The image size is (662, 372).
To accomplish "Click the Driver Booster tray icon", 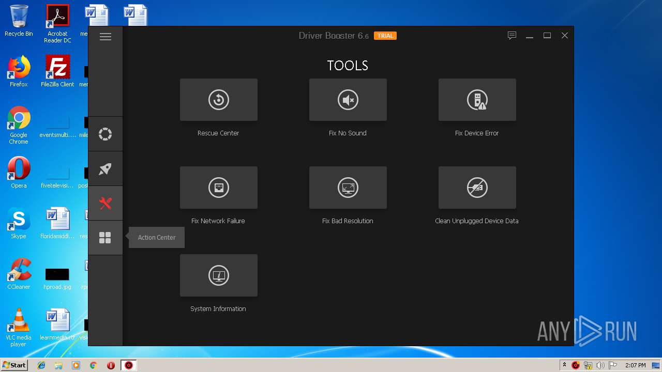I will 576,365.
